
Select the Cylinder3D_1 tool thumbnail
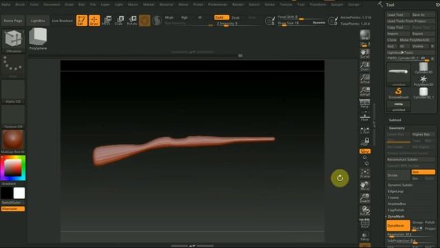point(423,94)
